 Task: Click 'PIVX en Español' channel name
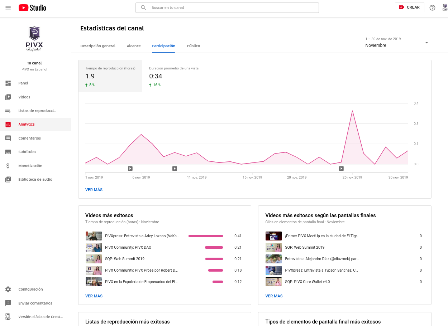(x=34, y=69)
